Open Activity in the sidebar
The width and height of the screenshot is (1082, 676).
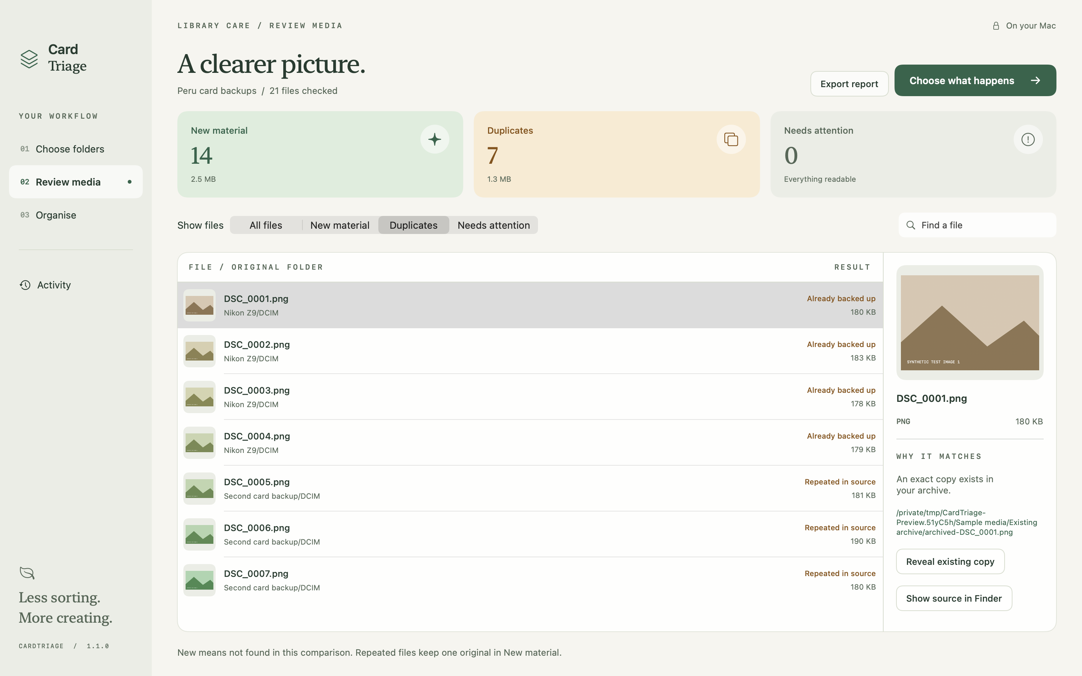[76, 285]
